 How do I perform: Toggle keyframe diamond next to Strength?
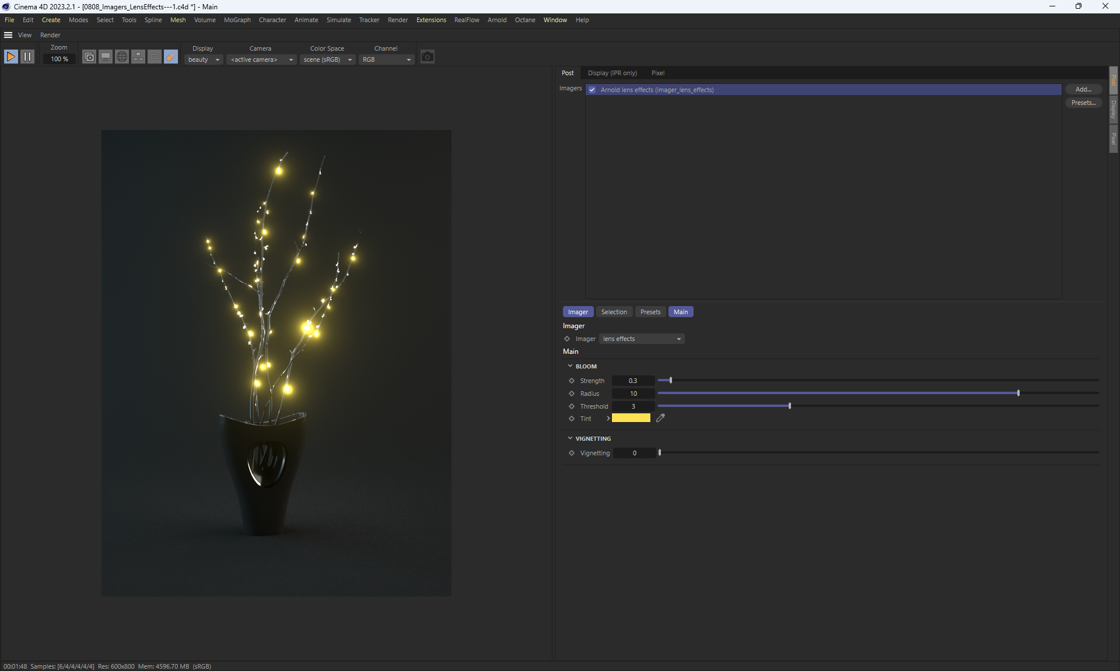(x=572, y=381)
